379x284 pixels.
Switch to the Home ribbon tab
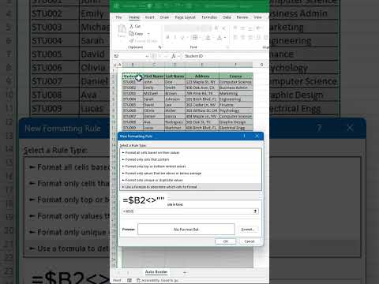(x=134, y=17)
